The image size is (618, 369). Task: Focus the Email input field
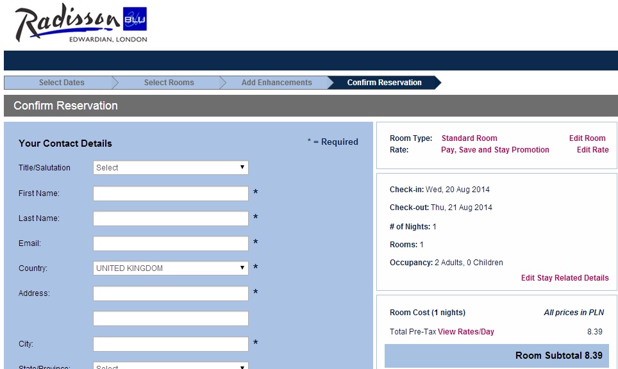(171, 243)
